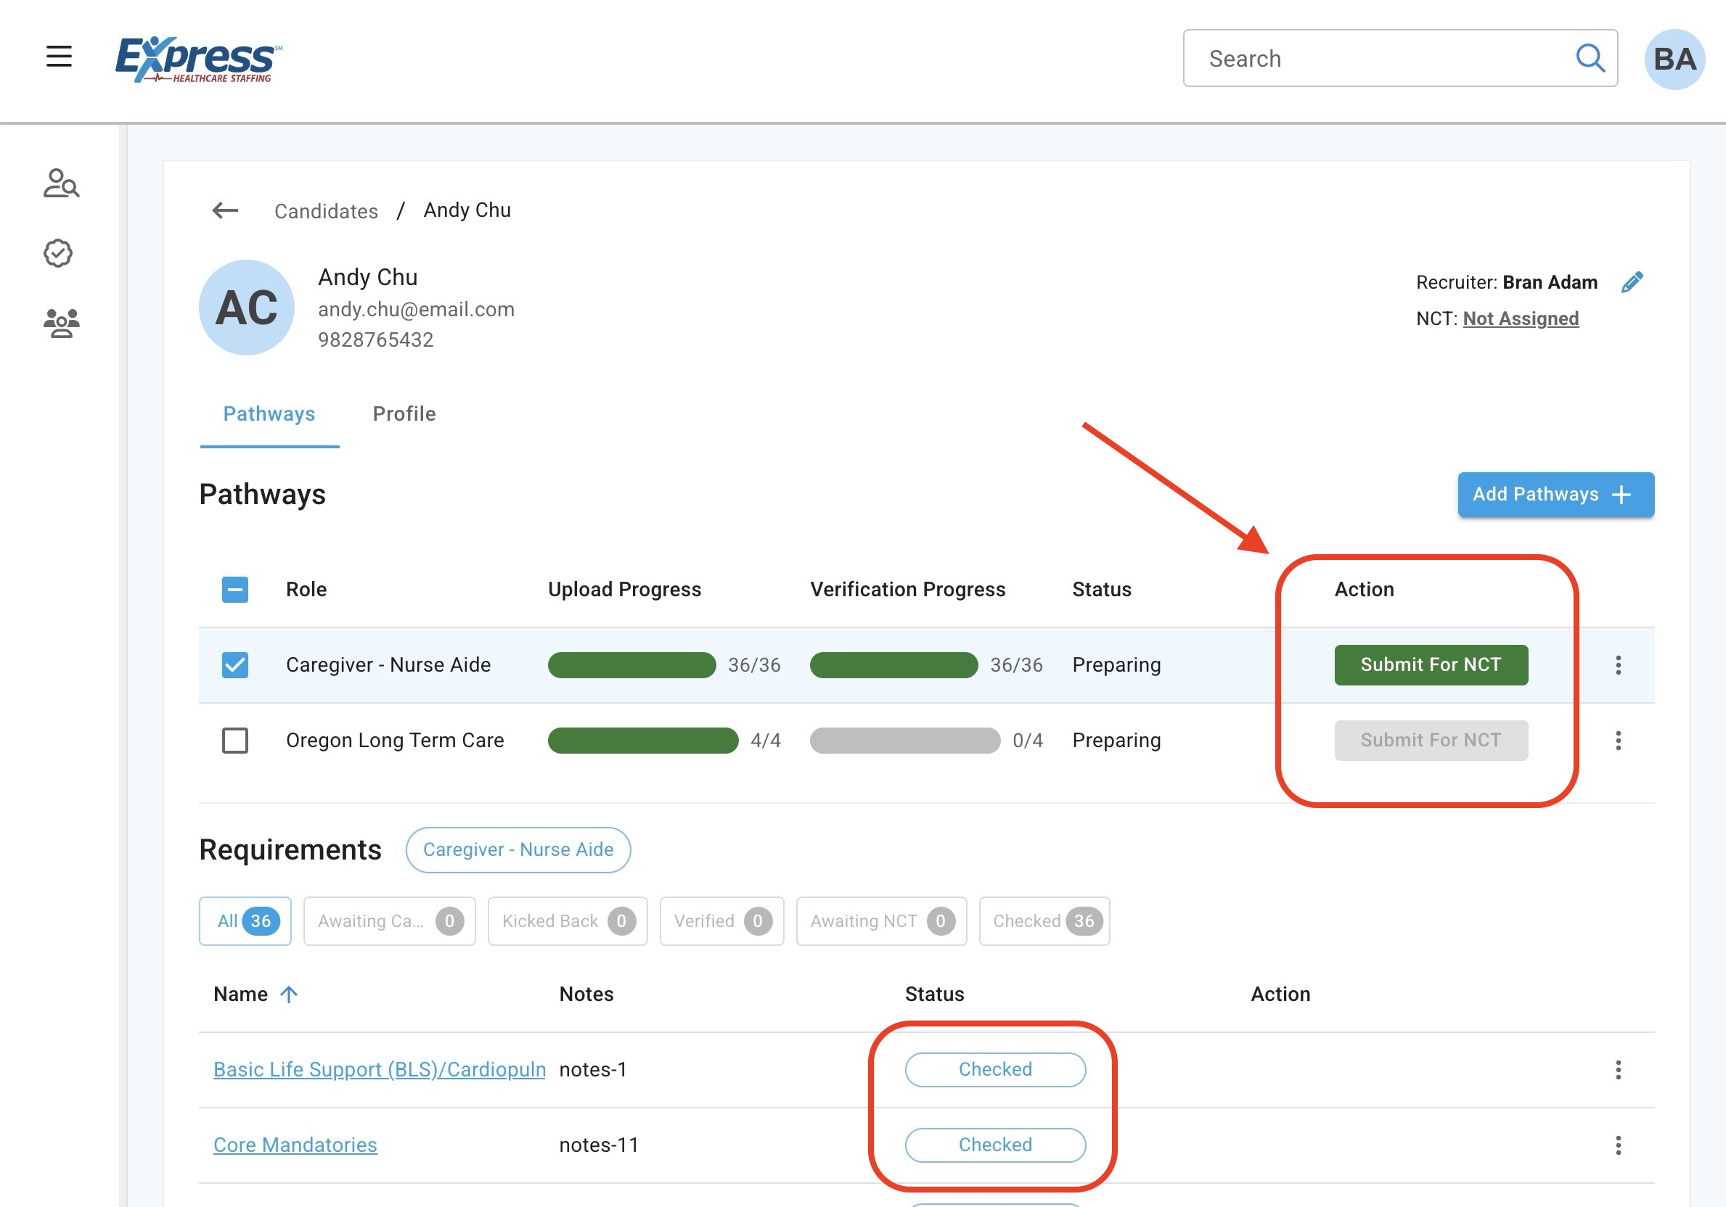Open options menu for Caregiver - Nurse Aide row
This screenshot has height=1207, width=1726.
1618,664
